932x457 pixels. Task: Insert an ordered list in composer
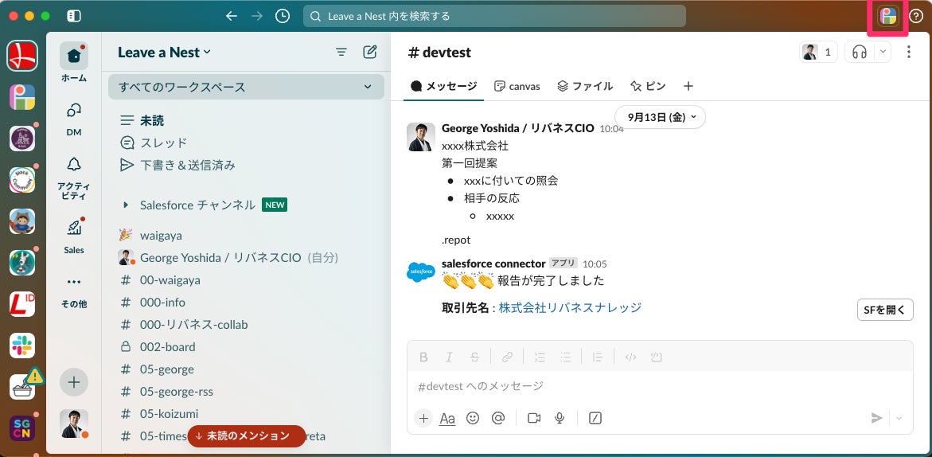[540, 357]
